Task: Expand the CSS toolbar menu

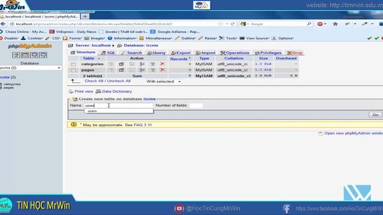Action: [x=53, y=38]
